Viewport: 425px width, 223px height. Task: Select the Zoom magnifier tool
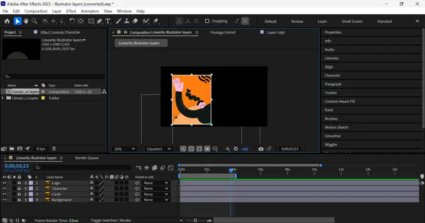pos(34,21)
